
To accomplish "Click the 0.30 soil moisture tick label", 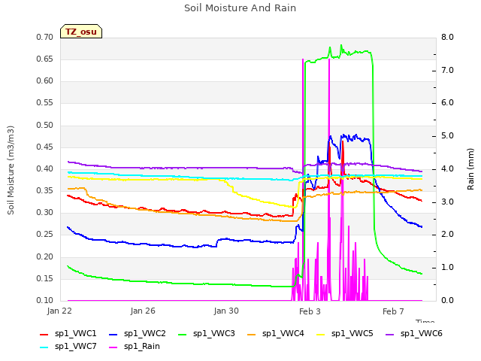I will (x=45, y=212).
